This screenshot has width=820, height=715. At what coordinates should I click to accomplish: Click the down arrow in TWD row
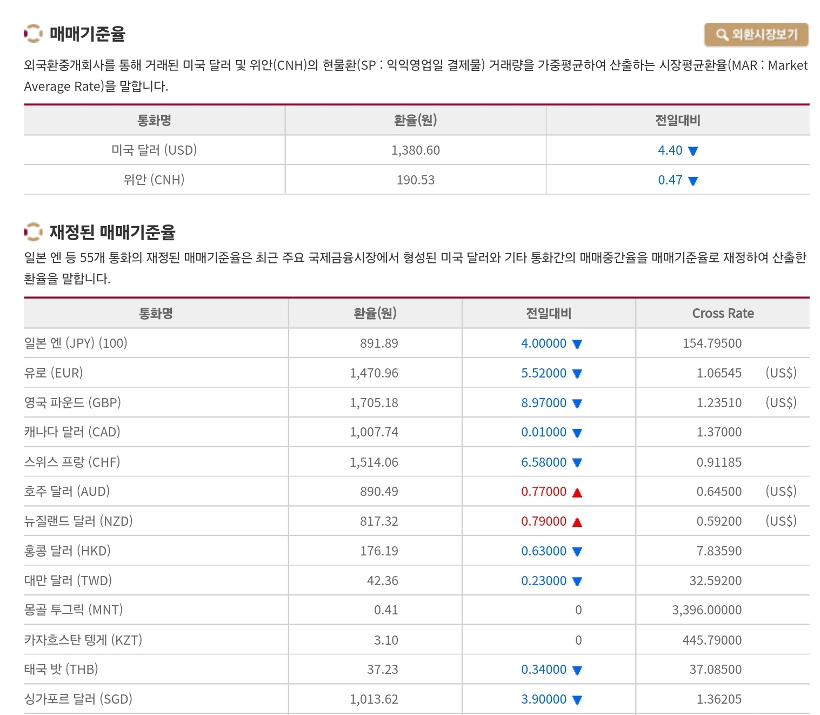[577, 581]
